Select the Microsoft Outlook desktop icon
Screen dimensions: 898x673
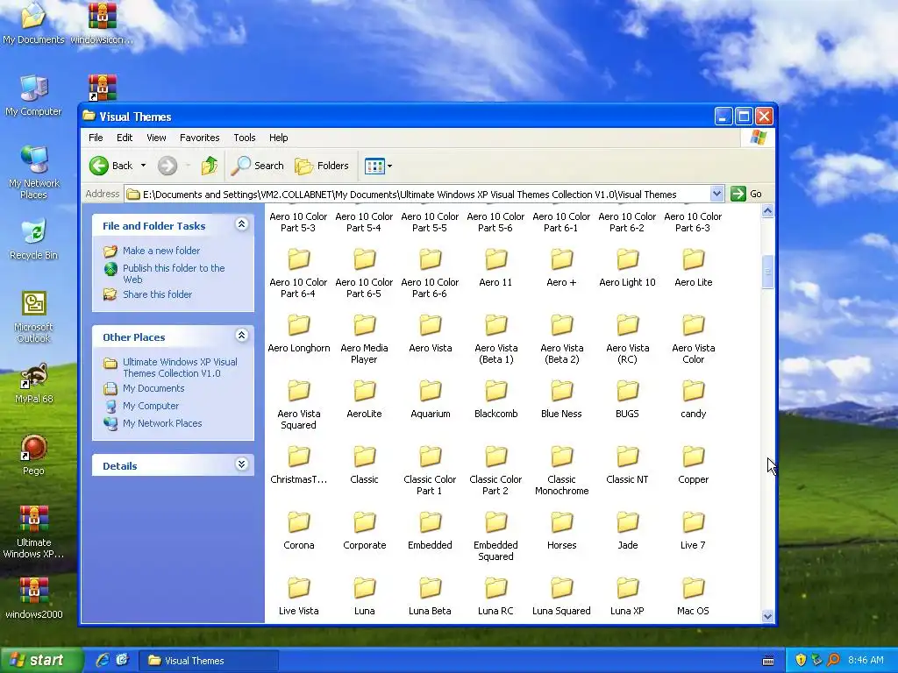(x=33, y=316)
